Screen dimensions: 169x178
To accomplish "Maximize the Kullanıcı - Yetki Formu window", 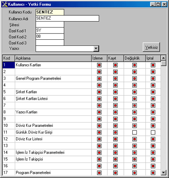I will point(158,4).
